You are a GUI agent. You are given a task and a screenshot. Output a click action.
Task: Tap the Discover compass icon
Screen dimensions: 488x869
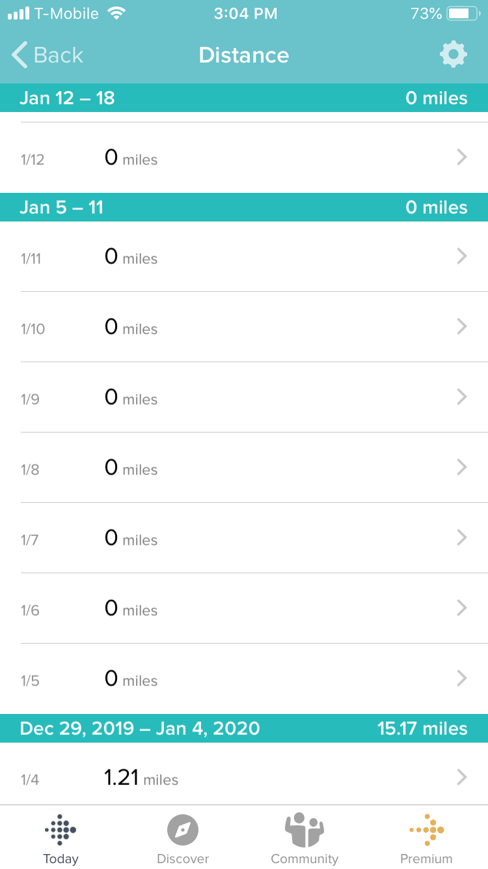point(183,830)
